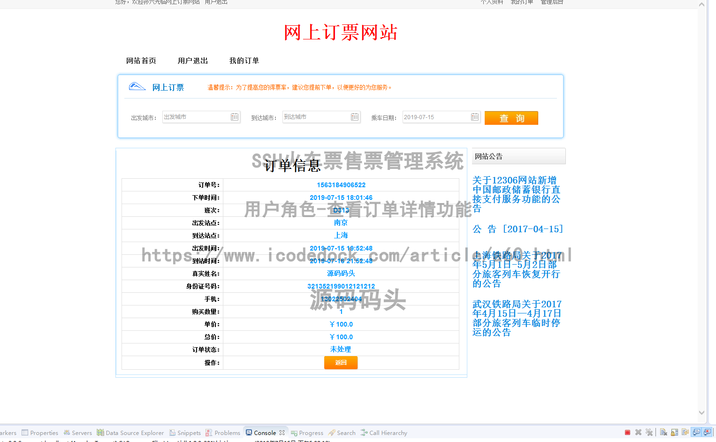
Task: Clear the Console output icon
Action: 663,432
